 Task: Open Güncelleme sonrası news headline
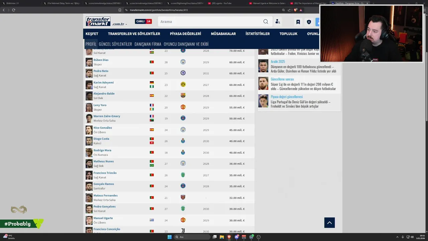[x=283, y=79]
